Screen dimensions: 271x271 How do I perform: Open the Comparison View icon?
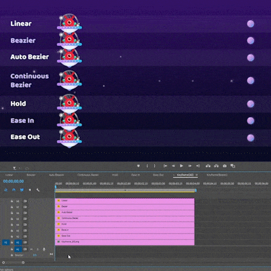[233, 166]
